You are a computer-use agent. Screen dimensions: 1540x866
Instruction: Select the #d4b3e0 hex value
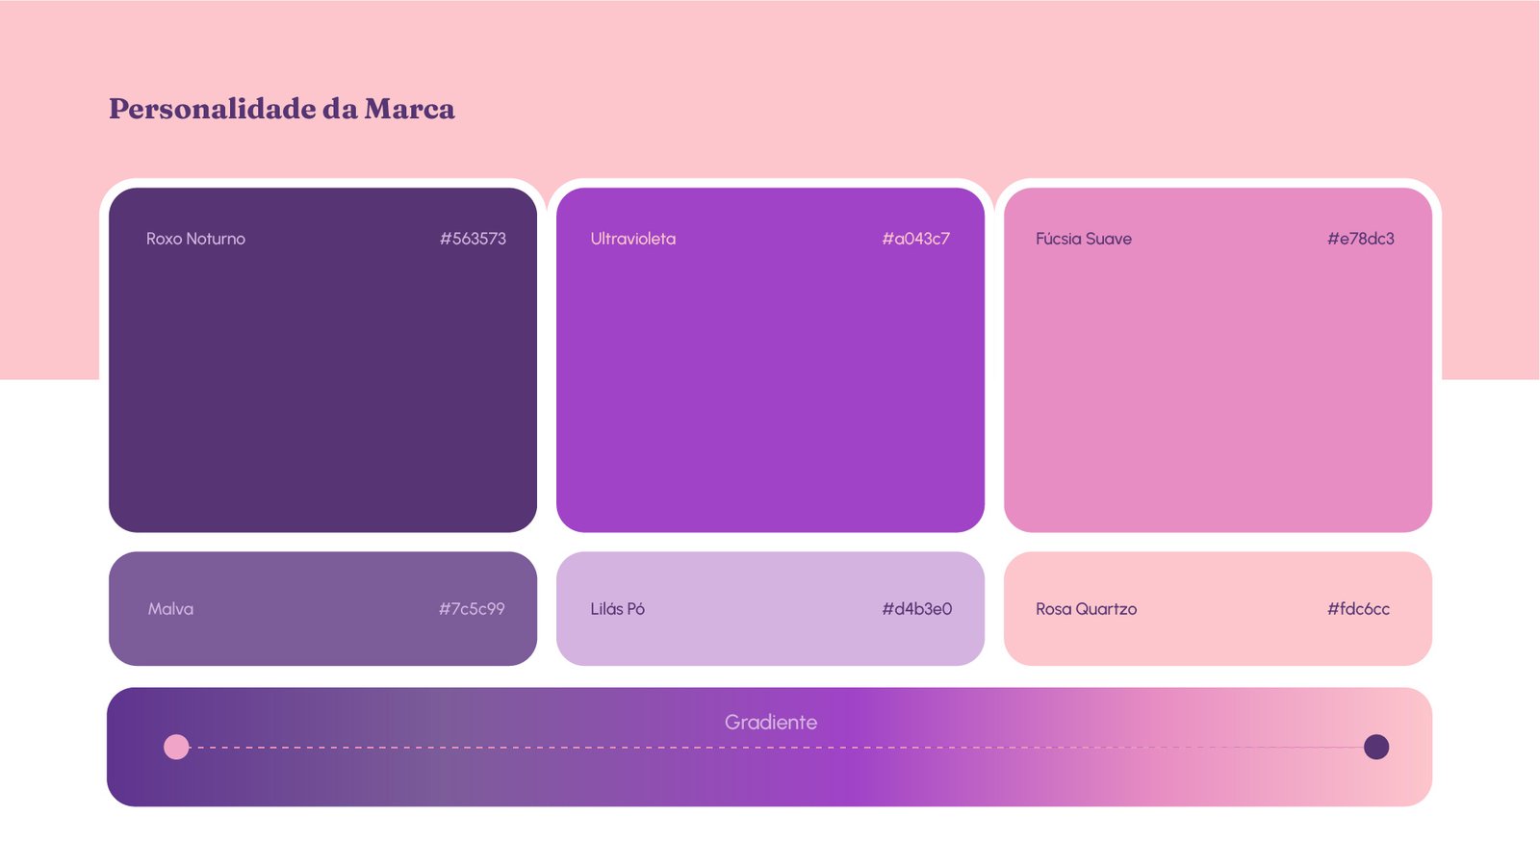coord(917,609)
